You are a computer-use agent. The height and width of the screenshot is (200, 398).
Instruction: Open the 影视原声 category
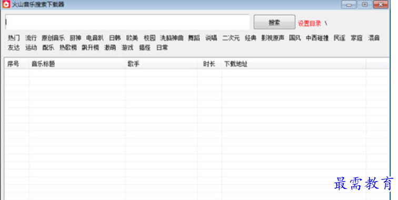tap(273, 38)
